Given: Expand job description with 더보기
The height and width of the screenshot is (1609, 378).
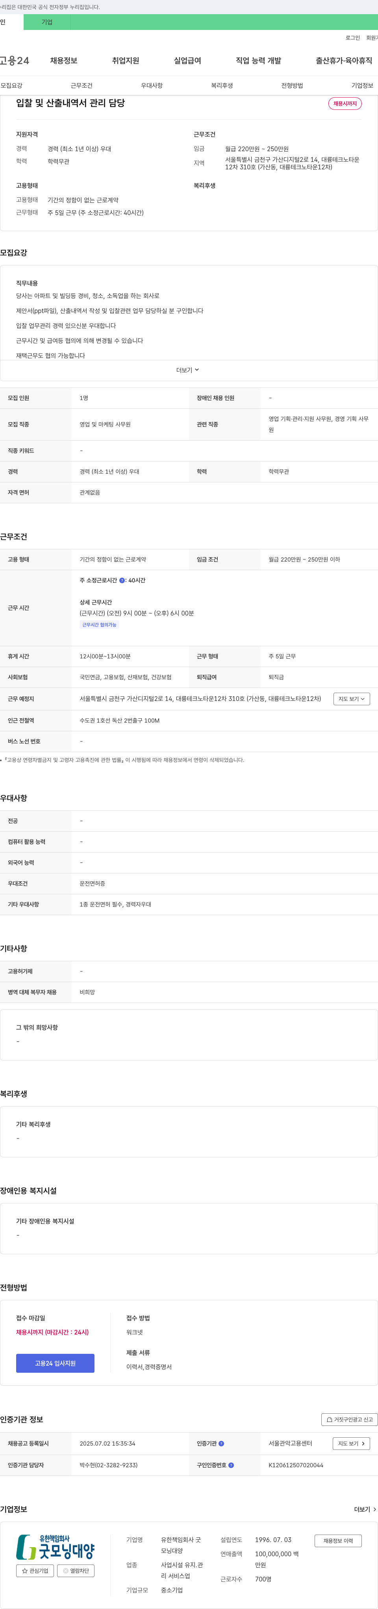Looking at the screenshot, I should [187, 370].
